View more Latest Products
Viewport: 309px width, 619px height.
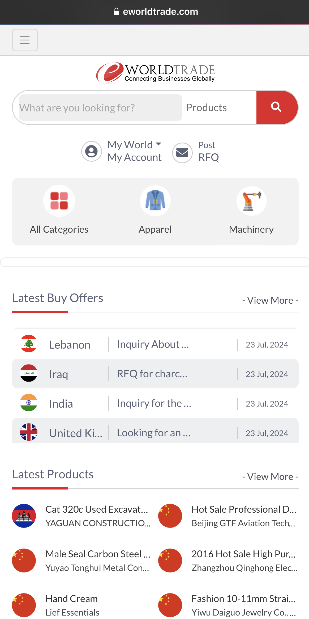270,477
